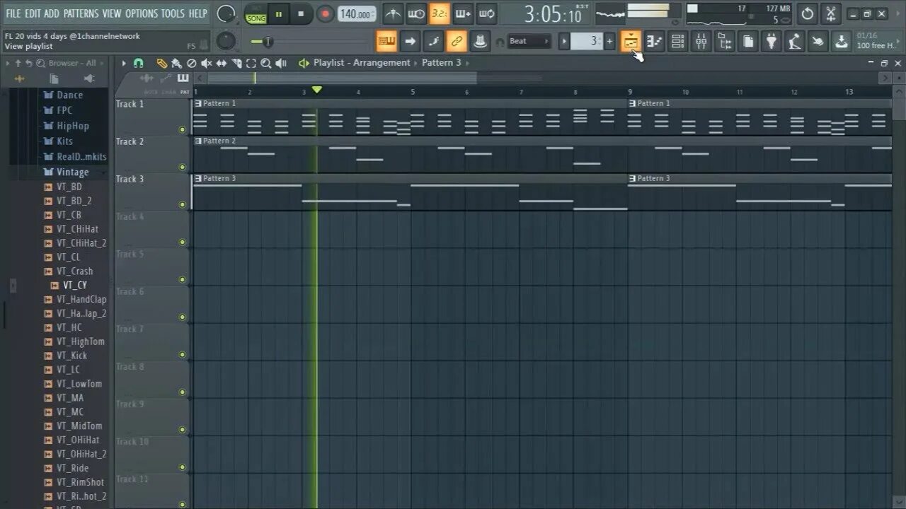906x509 pixels.
Task: Select the slip tool in Playlist toolbar
Action: (221, 63)
